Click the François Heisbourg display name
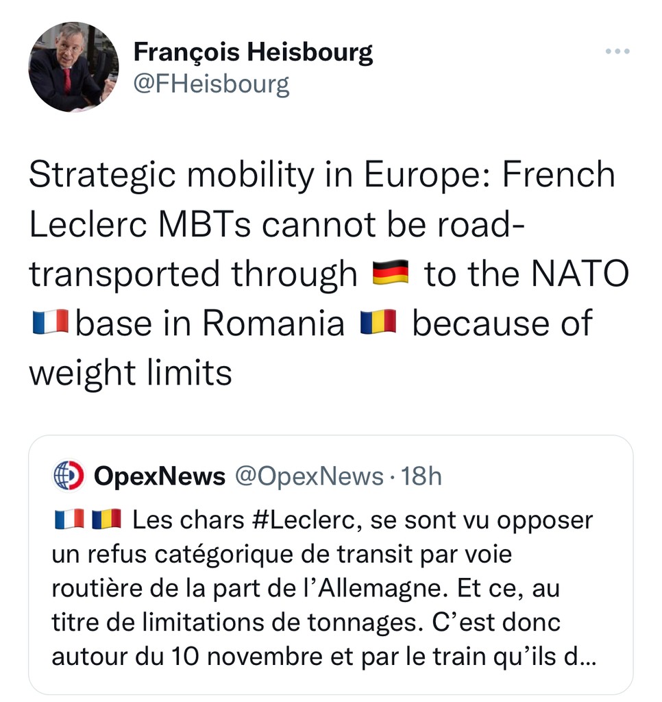Viewport: 662px width, 702px height. [253, 52]
